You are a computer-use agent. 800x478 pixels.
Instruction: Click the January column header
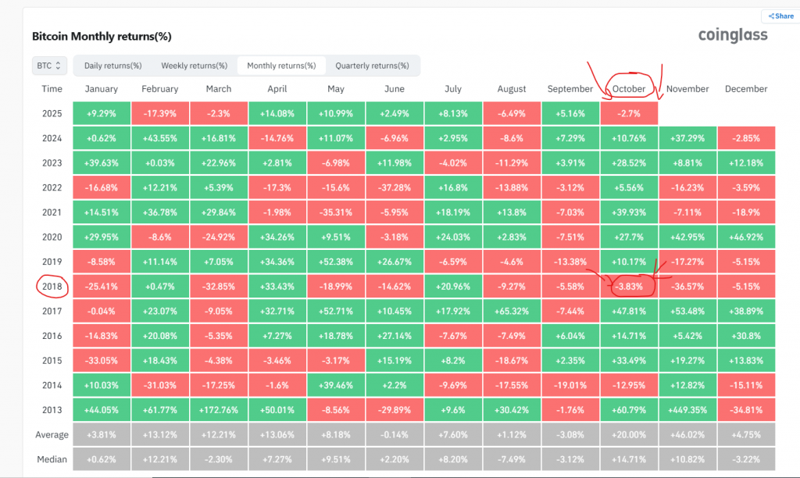(x=102, y=89)
